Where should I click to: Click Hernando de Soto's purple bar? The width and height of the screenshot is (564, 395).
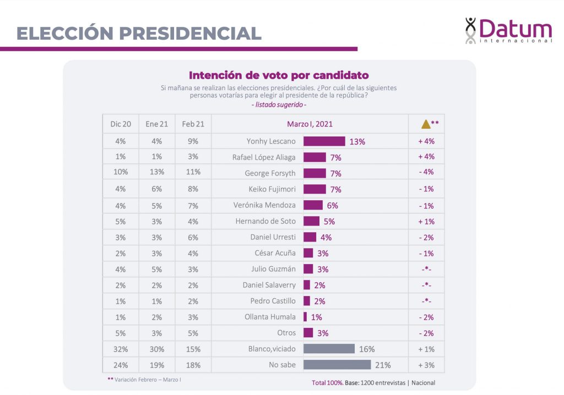tap(311, 221)
